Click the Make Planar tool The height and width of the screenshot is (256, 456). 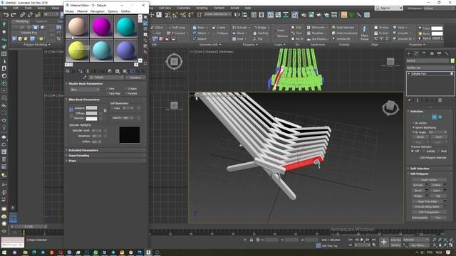pyautogui.click(x=364, y=33)
